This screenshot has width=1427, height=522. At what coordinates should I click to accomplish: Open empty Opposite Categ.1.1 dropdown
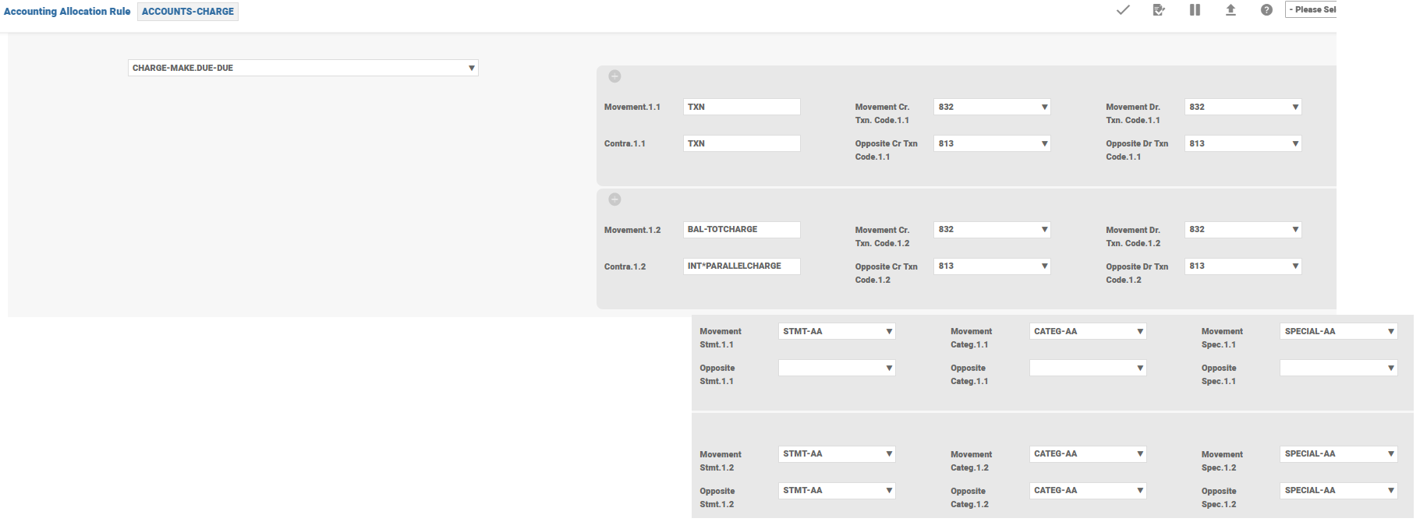[1088, 368]
